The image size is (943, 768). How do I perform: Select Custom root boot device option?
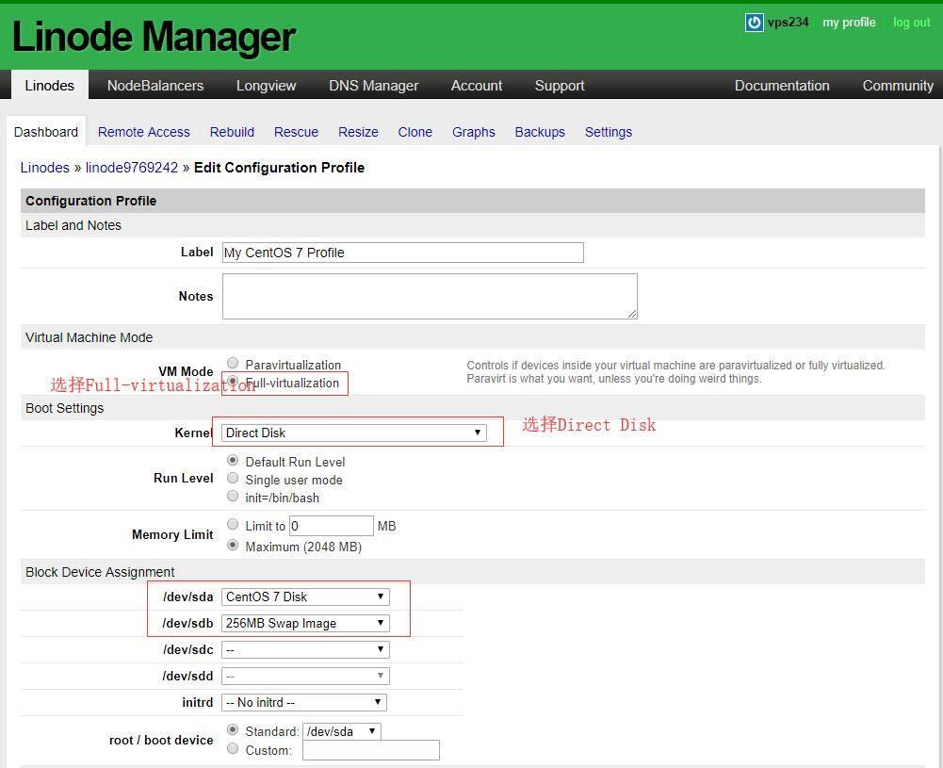[233, 749]
